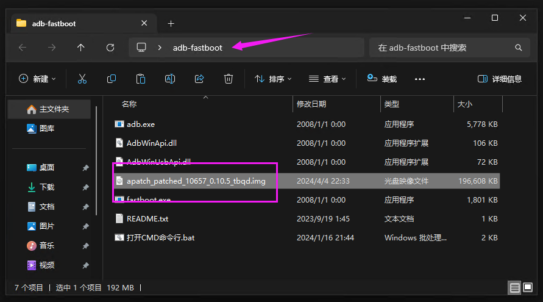Image resolution: width=543 pixels, height=302 pixels.
Task: Click the Share icon in toolbar
Action: (199, 79)
